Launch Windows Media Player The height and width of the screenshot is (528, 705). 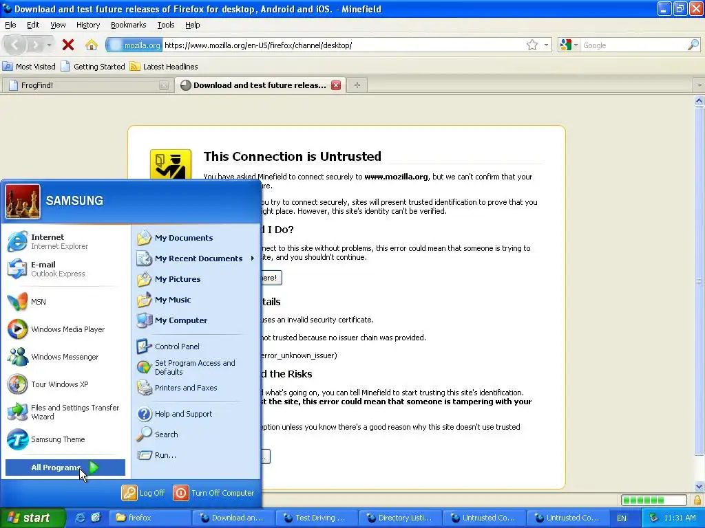tap(66, 329)
